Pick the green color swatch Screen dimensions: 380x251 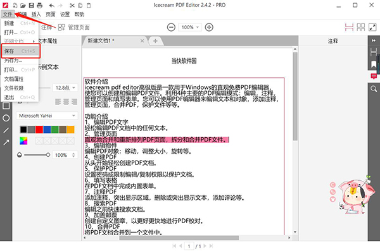coord(54,129)
